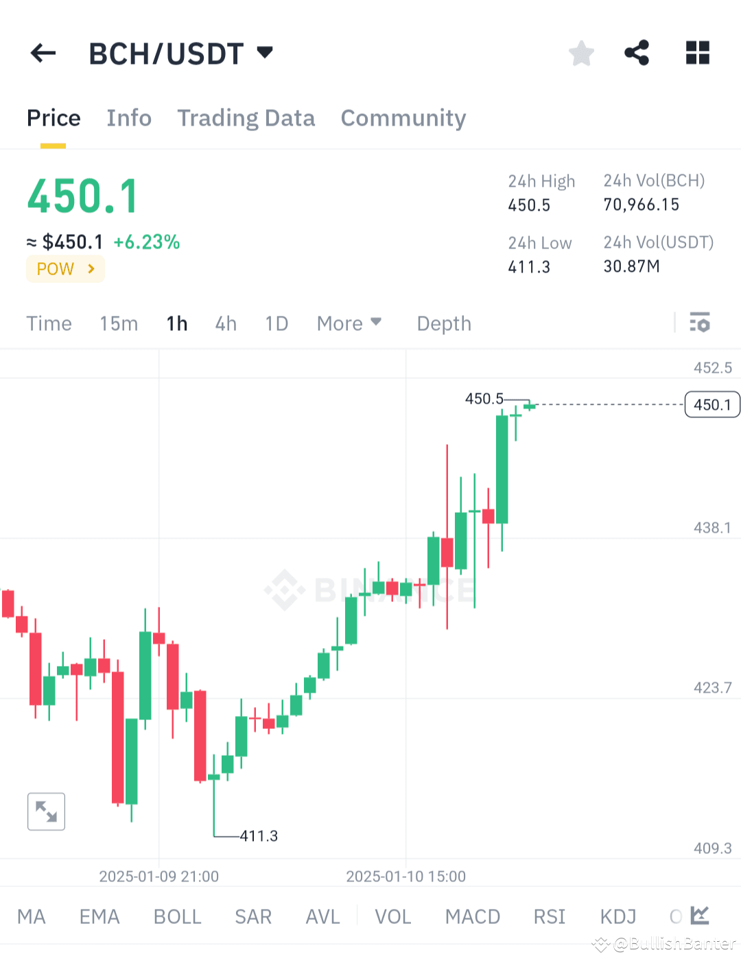Open the Depth chart view
Image resolution: width=741 pixels, height=959 pixels.
443,323
